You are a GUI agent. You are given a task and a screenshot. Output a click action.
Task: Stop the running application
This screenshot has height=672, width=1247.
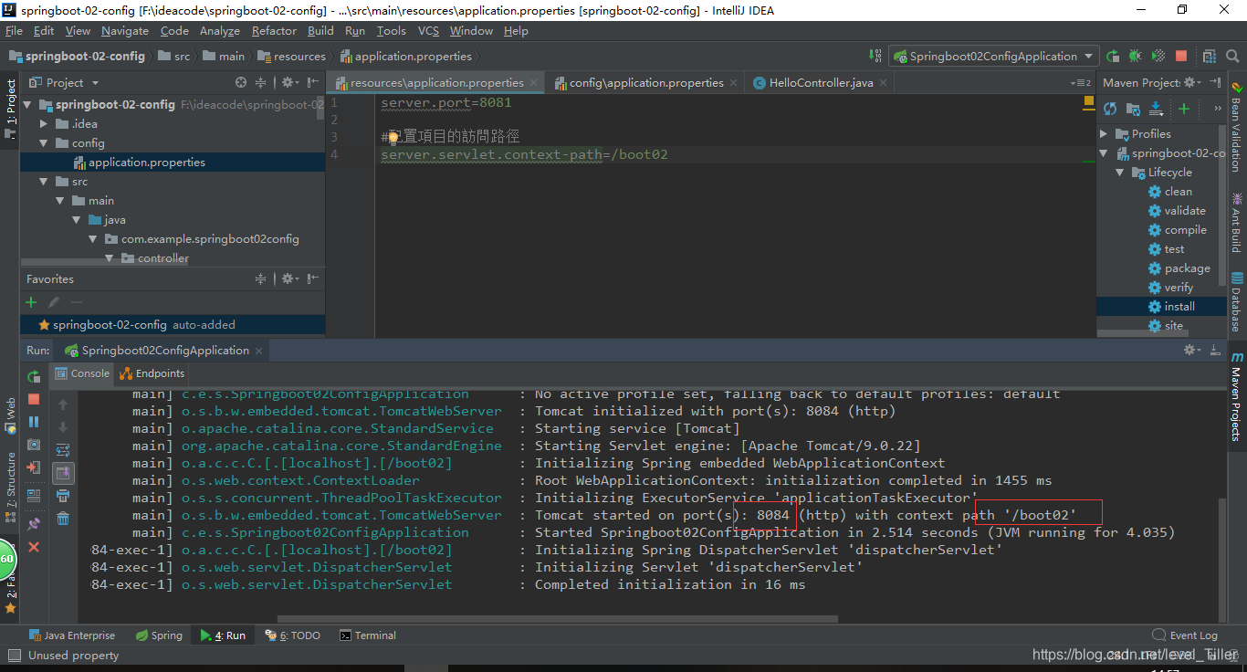click(33, 401)
